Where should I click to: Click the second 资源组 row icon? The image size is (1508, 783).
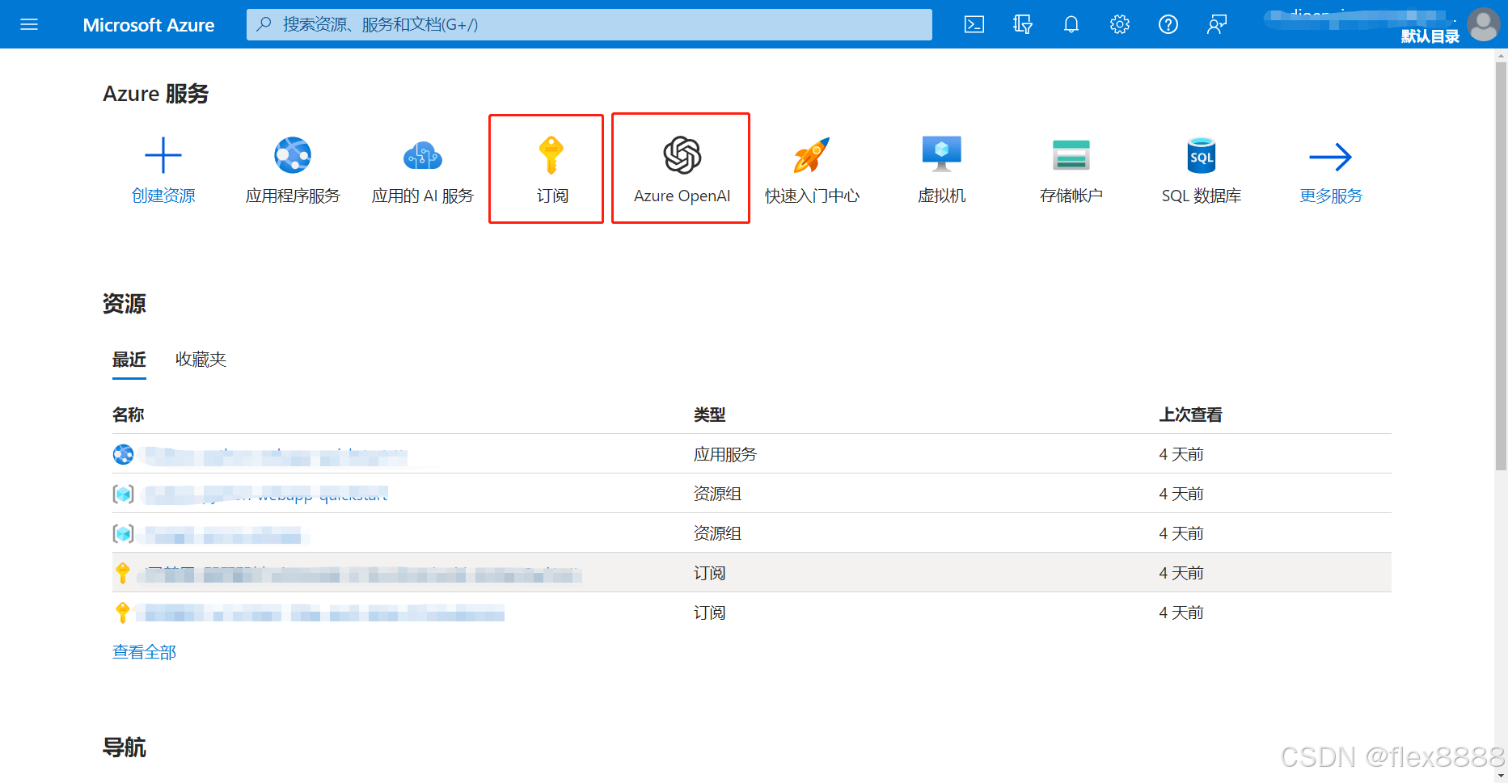[x=123, y=533]
